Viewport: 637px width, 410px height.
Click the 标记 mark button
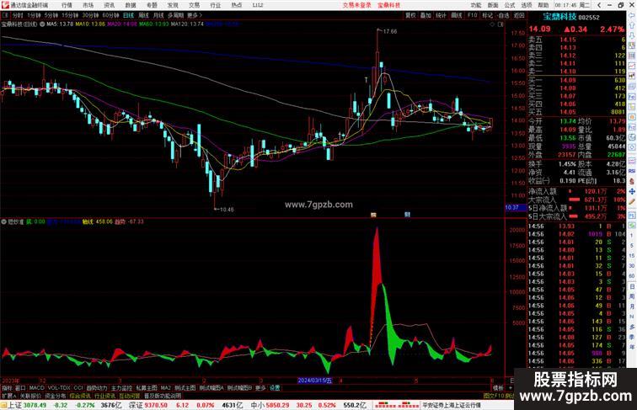tap(487, 15)
